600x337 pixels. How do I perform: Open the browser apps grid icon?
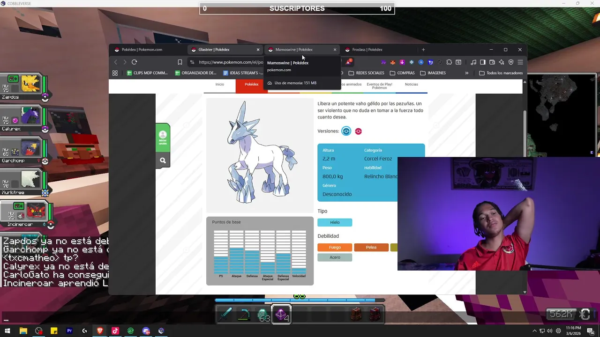[x=115, y=73]
